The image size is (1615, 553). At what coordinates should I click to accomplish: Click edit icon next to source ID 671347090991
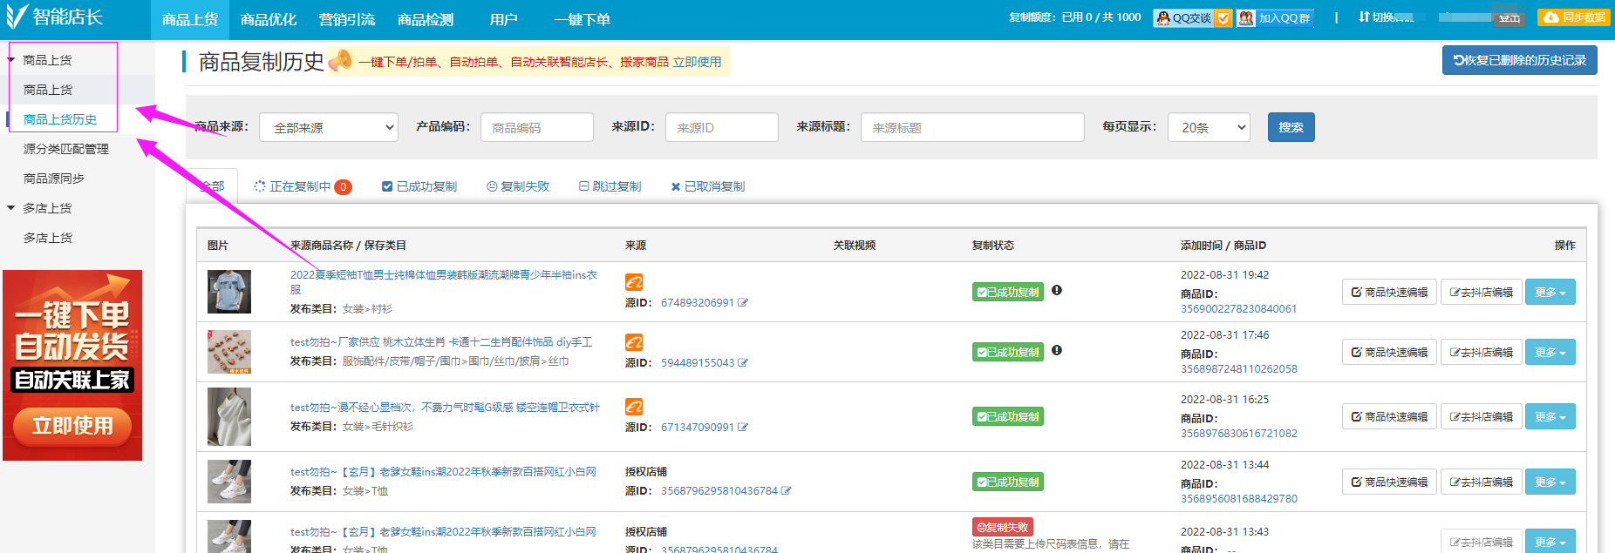click(x=743, y=428)
